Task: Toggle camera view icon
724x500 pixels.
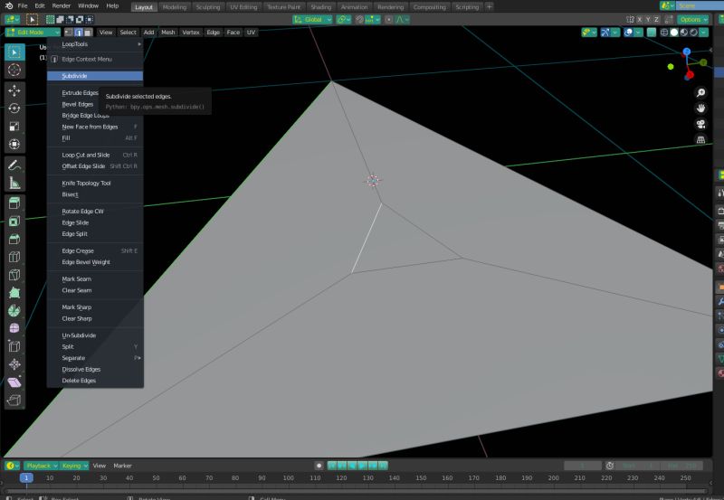Action: coord(700,124)
